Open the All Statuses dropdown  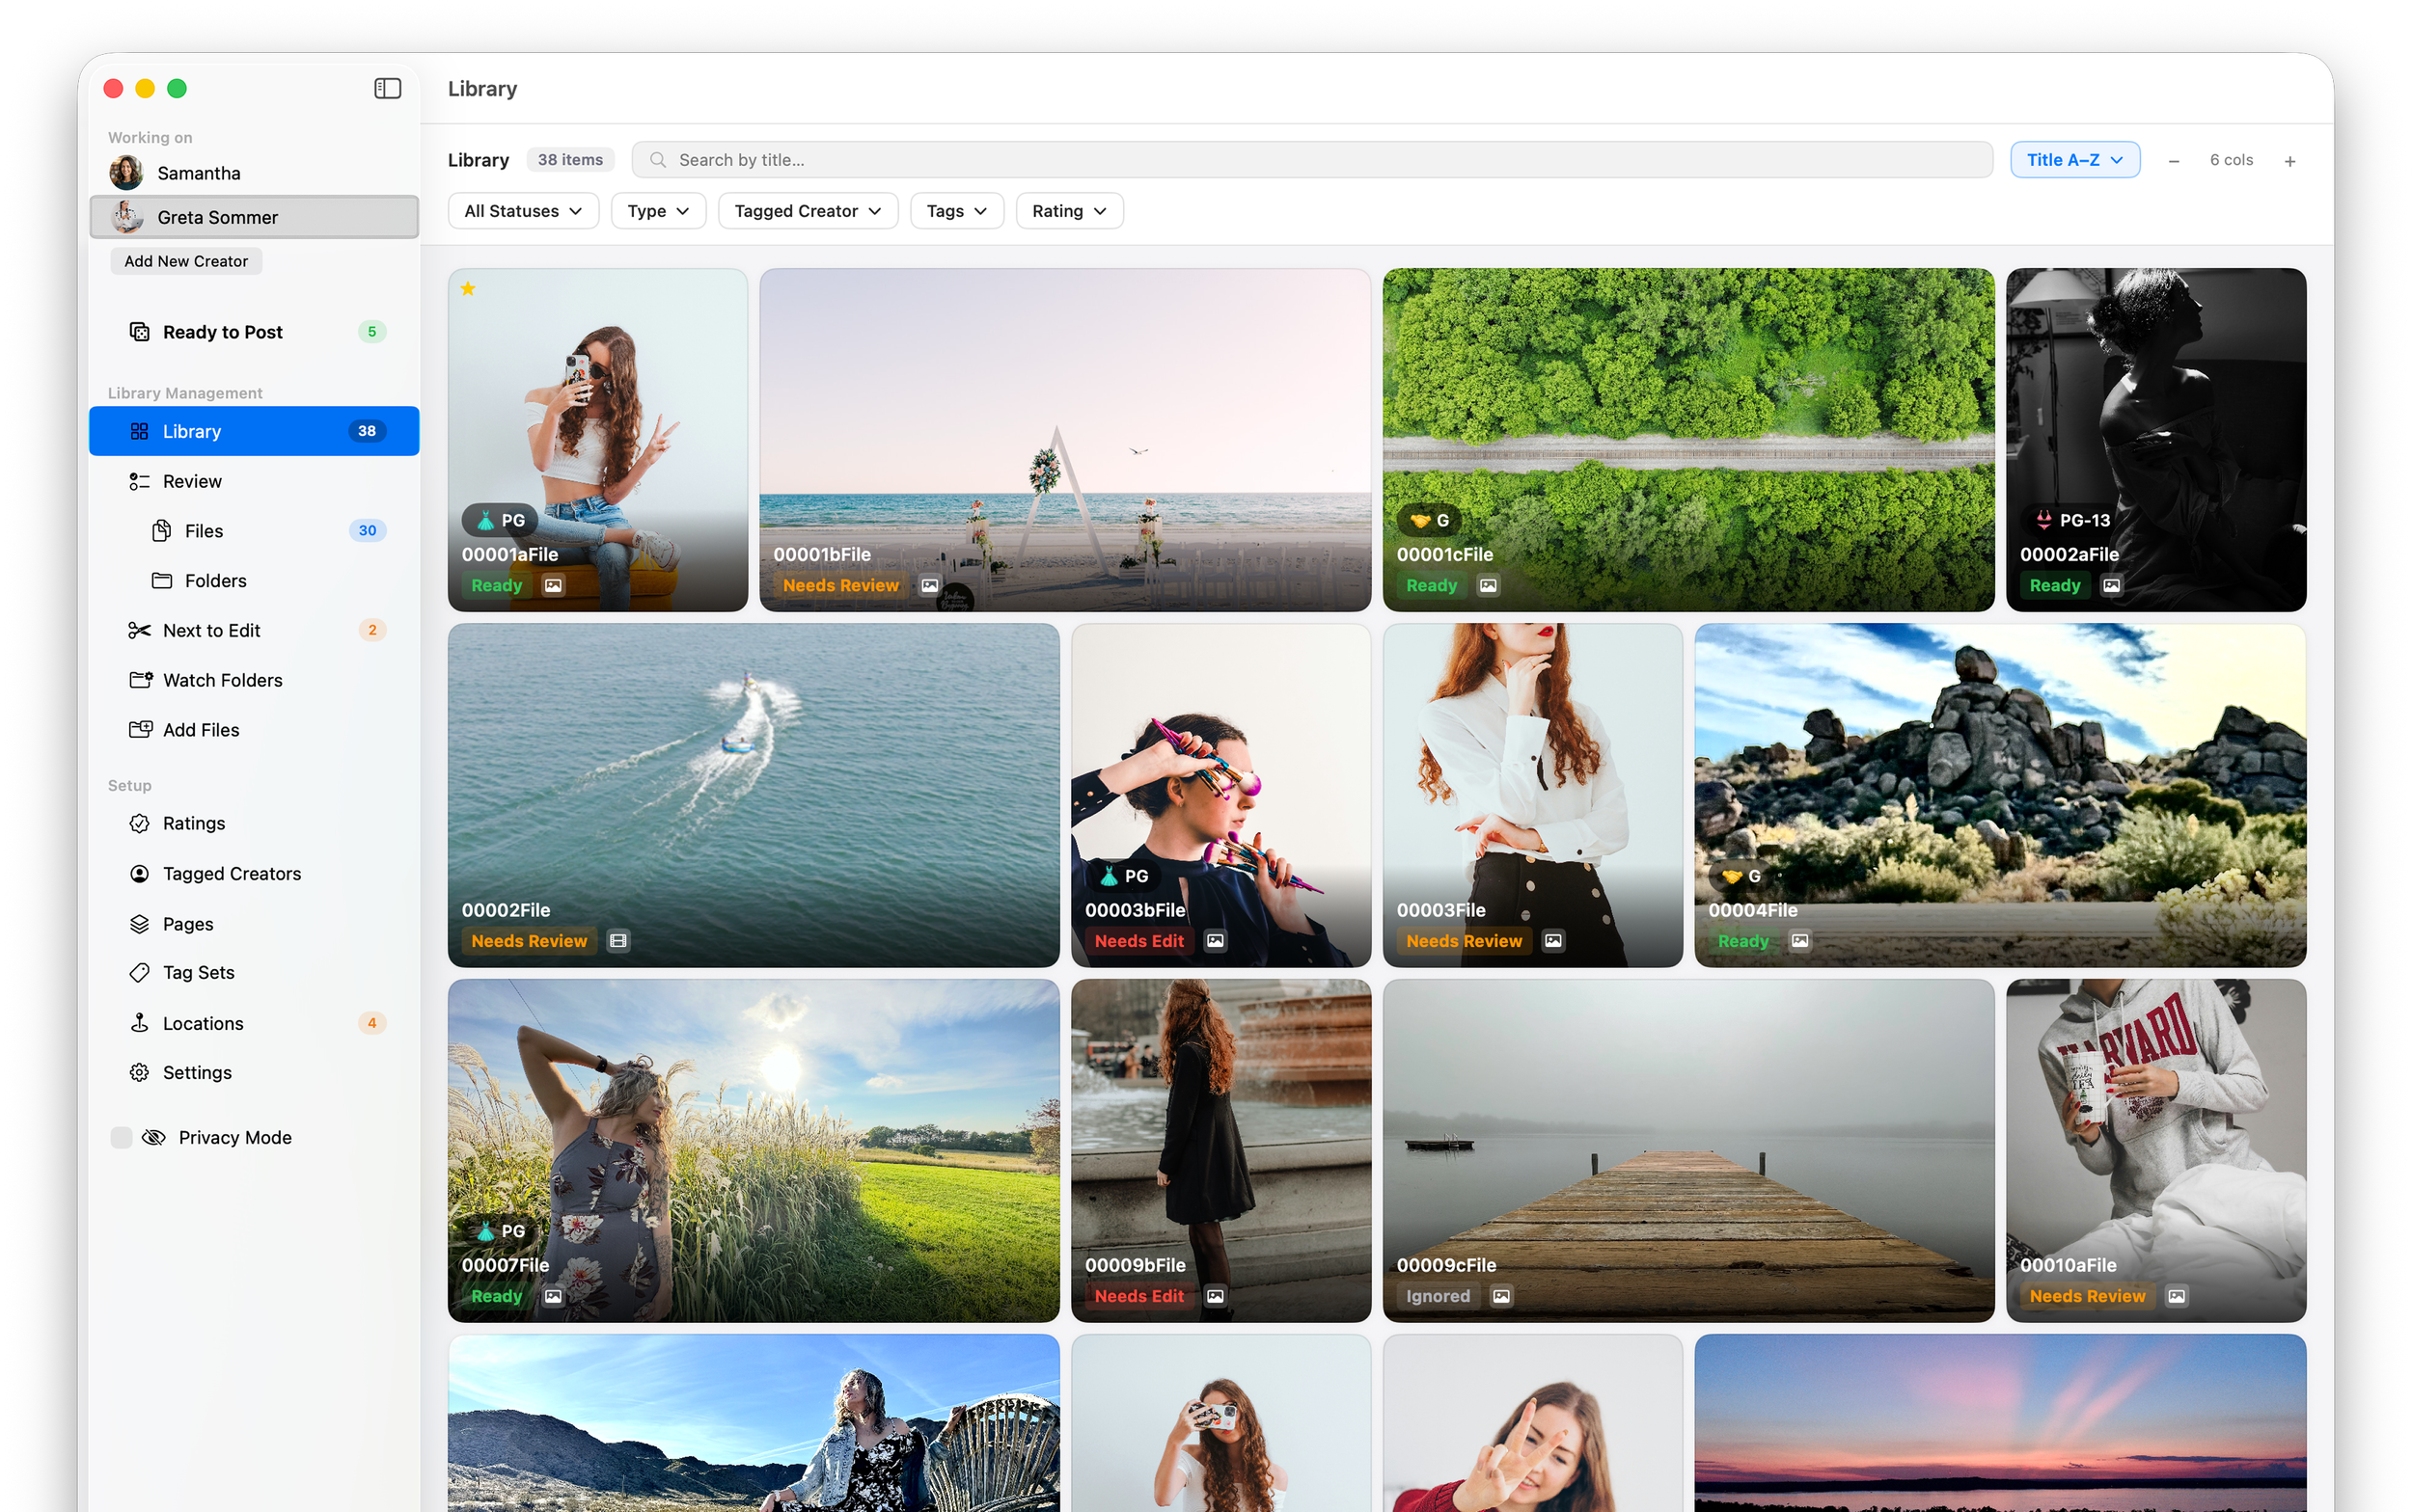pyautogui.click(x=523, y=211)
